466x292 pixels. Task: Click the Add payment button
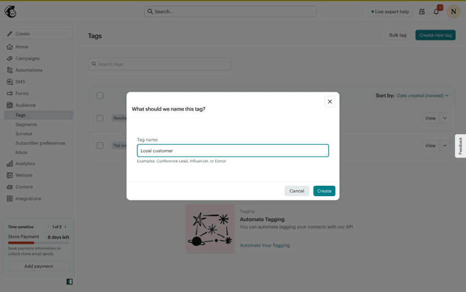[38, 266]
